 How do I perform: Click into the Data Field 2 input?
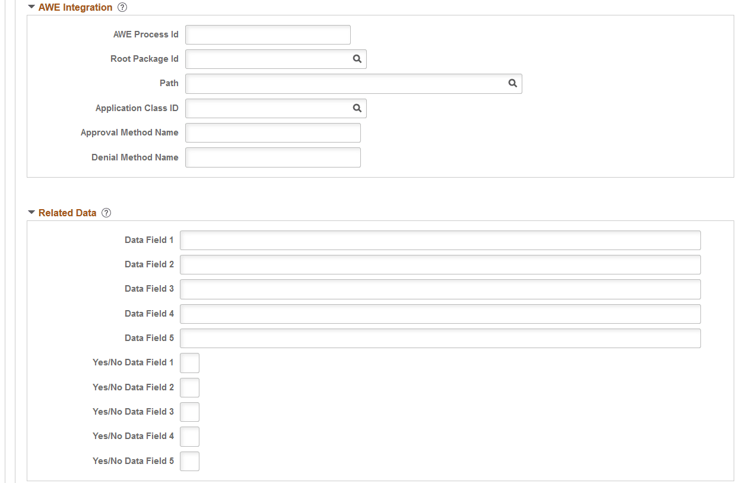[440, 264]
